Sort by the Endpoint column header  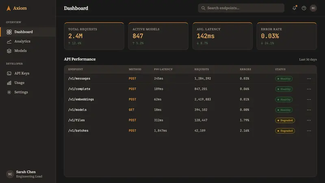coord(76,69)
